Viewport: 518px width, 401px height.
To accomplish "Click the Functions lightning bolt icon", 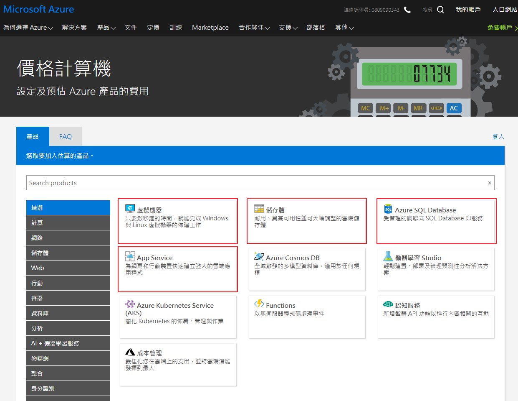I will pos(259,304).
